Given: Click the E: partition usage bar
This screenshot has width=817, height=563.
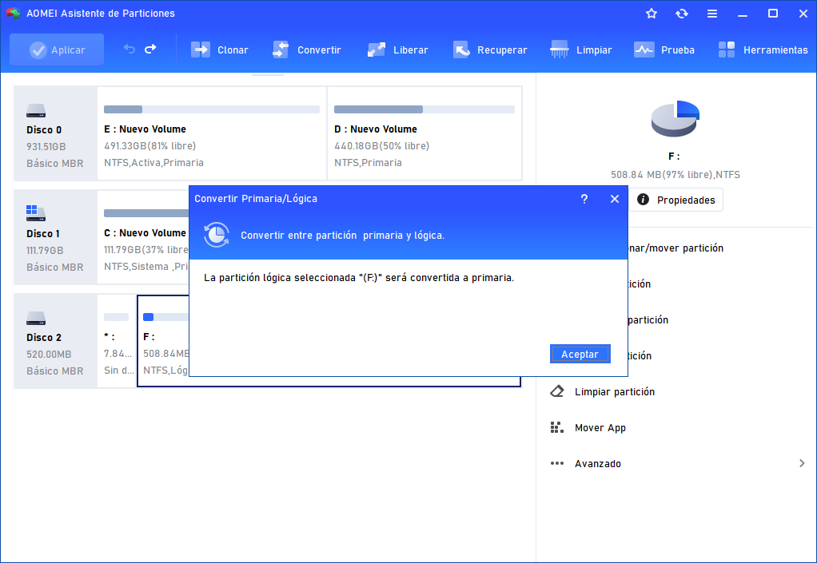Looking at the screenshot, I should click(212, 109).
